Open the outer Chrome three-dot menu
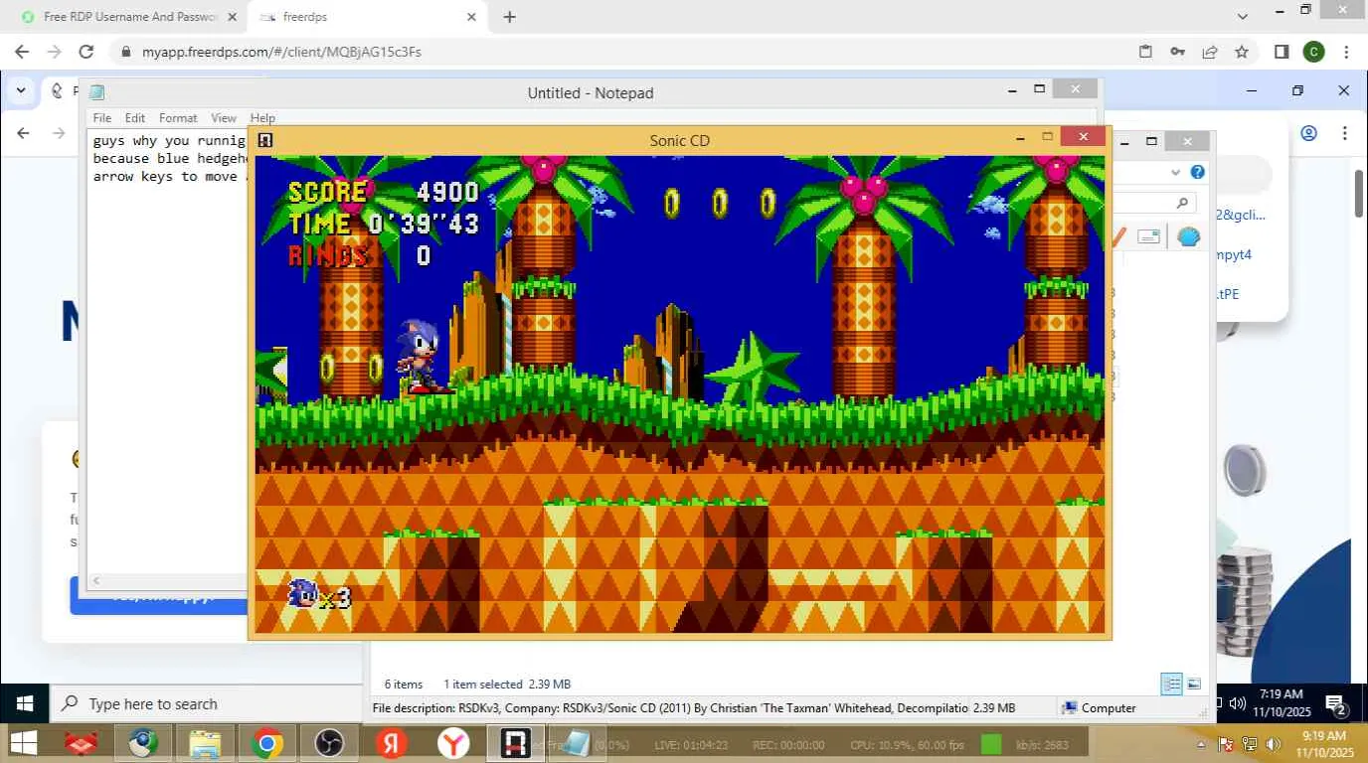Viewport: 1368px width, 763px height. 1346,52
